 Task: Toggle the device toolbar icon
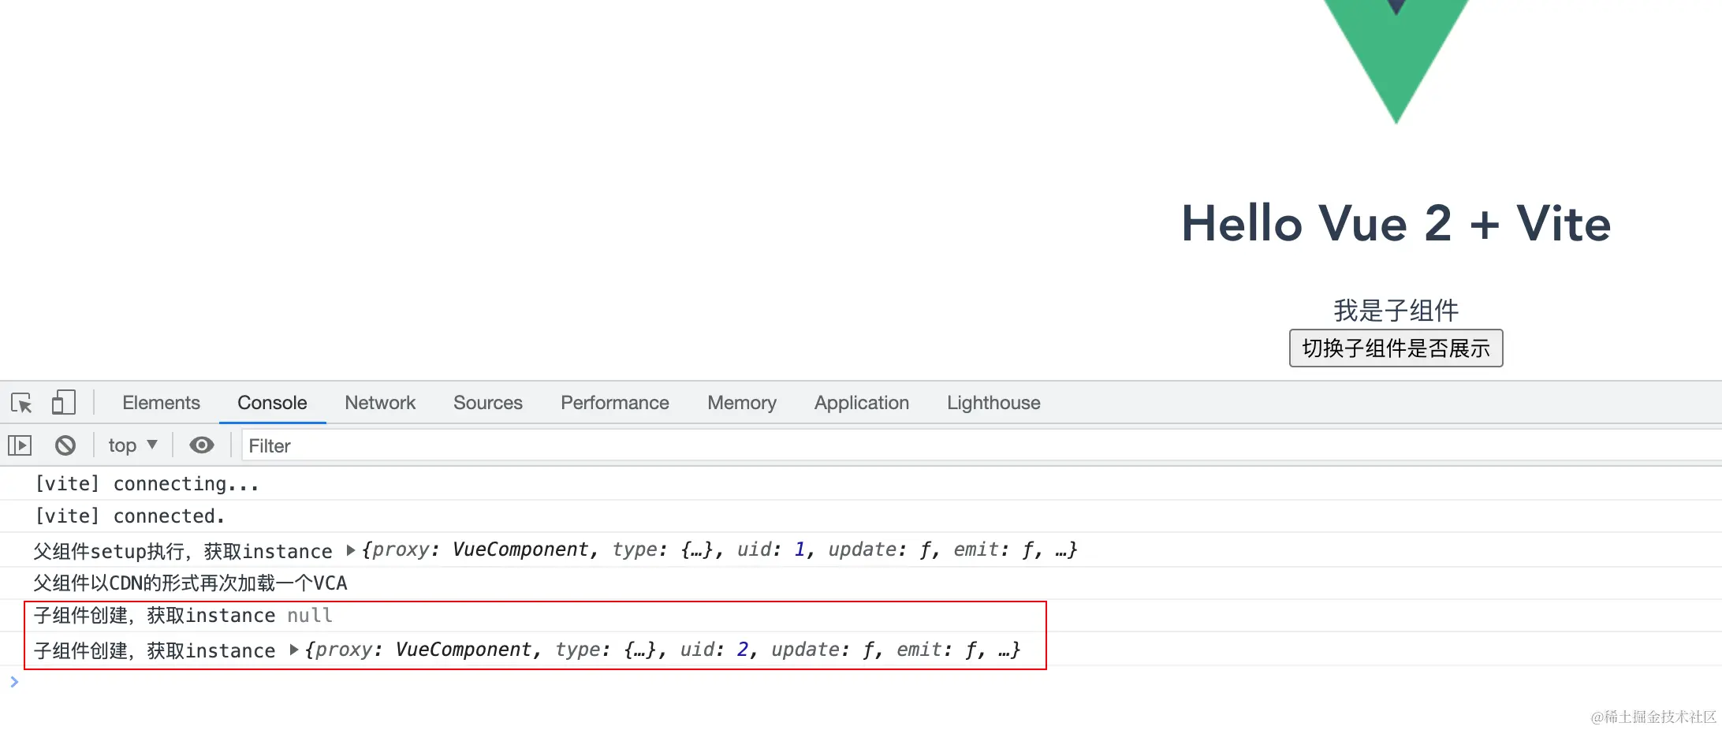click(x=64, y=403)
